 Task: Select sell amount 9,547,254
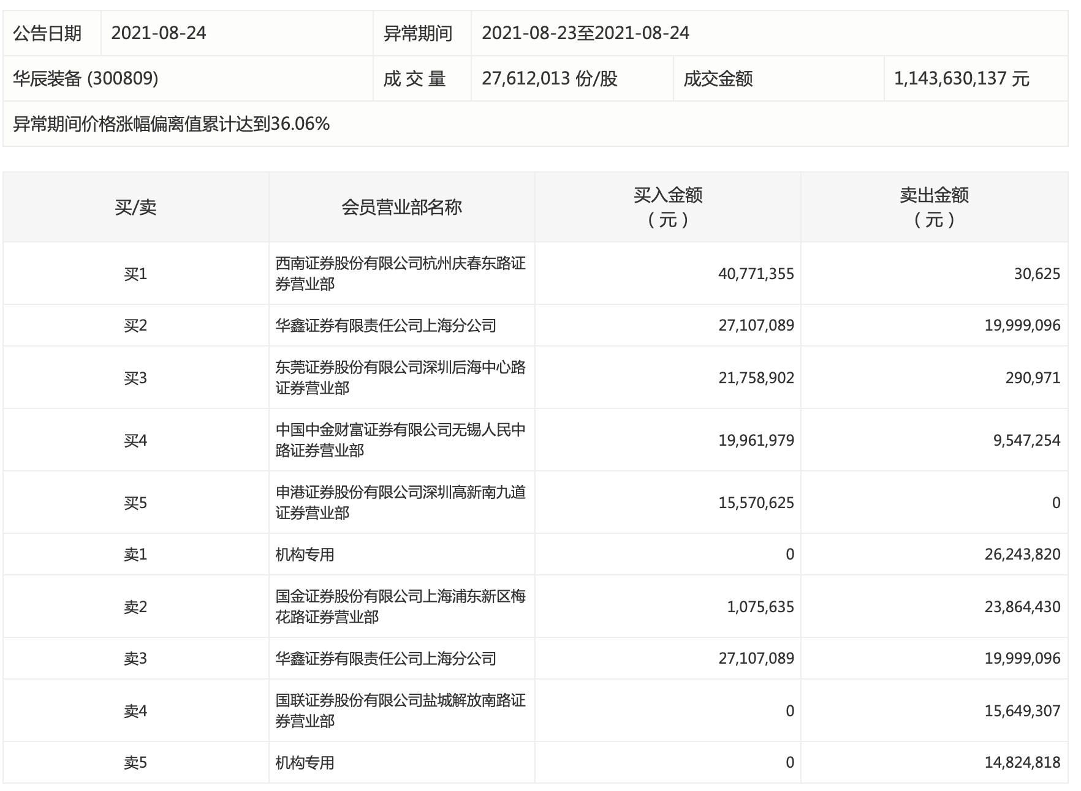(x=1026, y=440)
